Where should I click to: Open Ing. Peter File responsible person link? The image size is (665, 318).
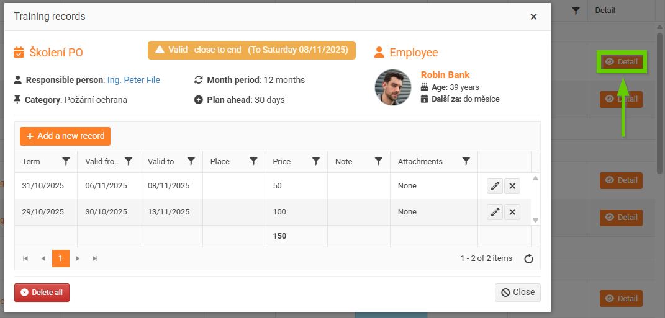[133, 80]
